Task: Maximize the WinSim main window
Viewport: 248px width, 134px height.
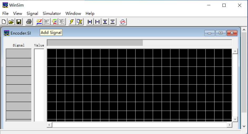Action: 224,5
